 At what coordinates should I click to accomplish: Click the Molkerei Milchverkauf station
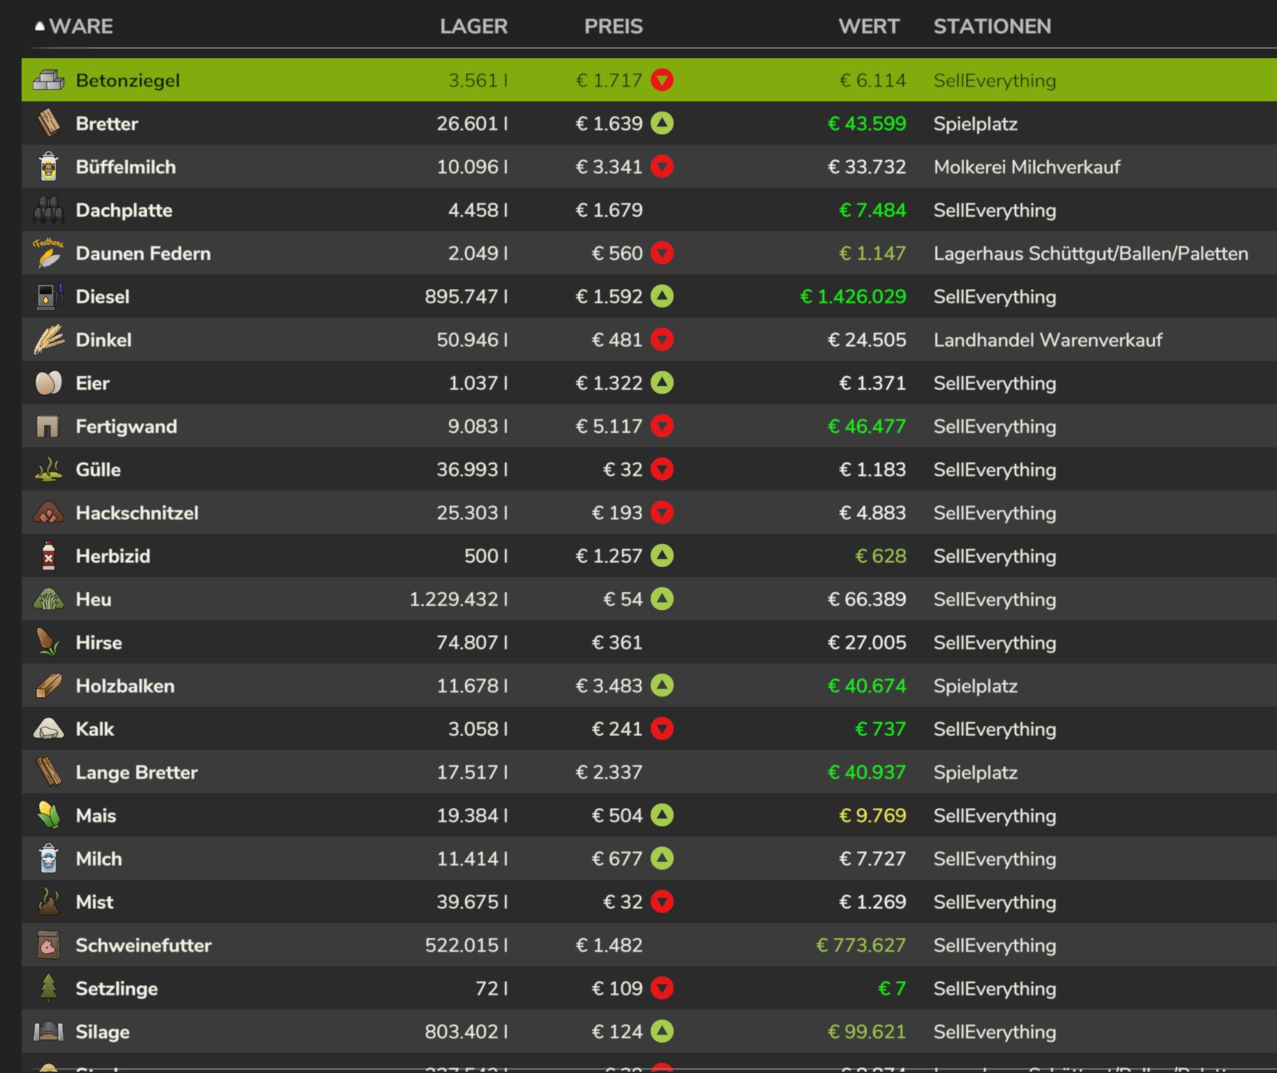pyautogui.click(x=1027, y=167)
